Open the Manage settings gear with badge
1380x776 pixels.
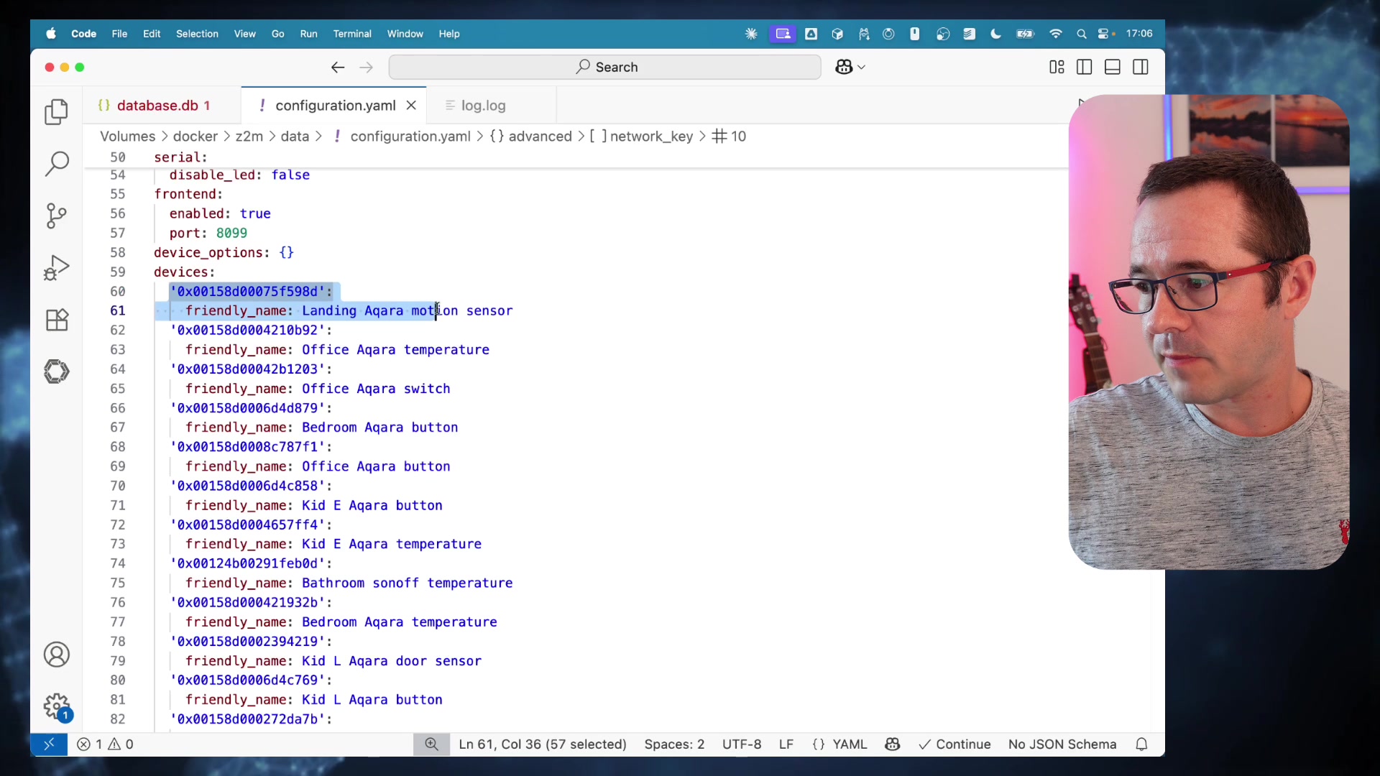coord(56,707)
